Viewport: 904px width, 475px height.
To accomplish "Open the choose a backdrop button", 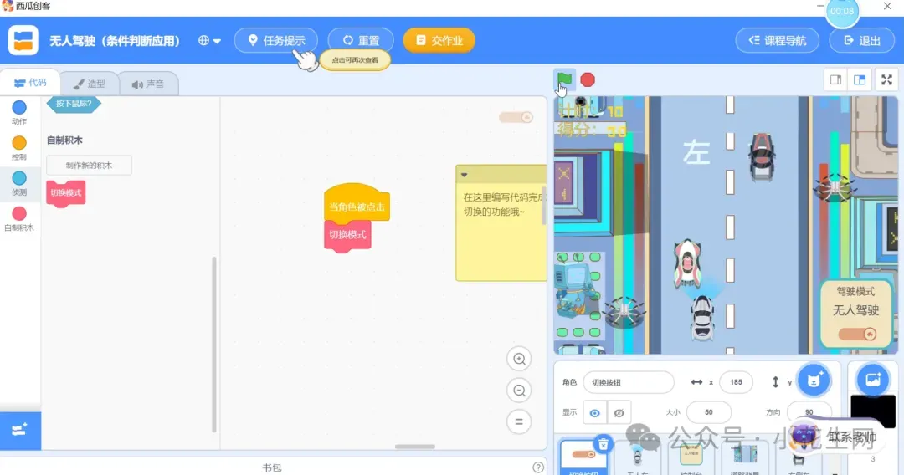I will (x=873, y=380).
